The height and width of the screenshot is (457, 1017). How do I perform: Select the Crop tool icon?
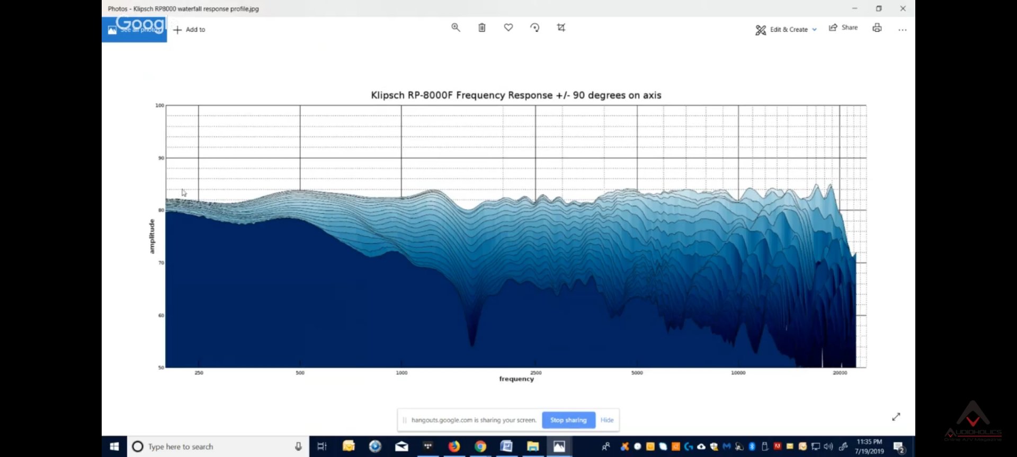[x=561, y=28]
